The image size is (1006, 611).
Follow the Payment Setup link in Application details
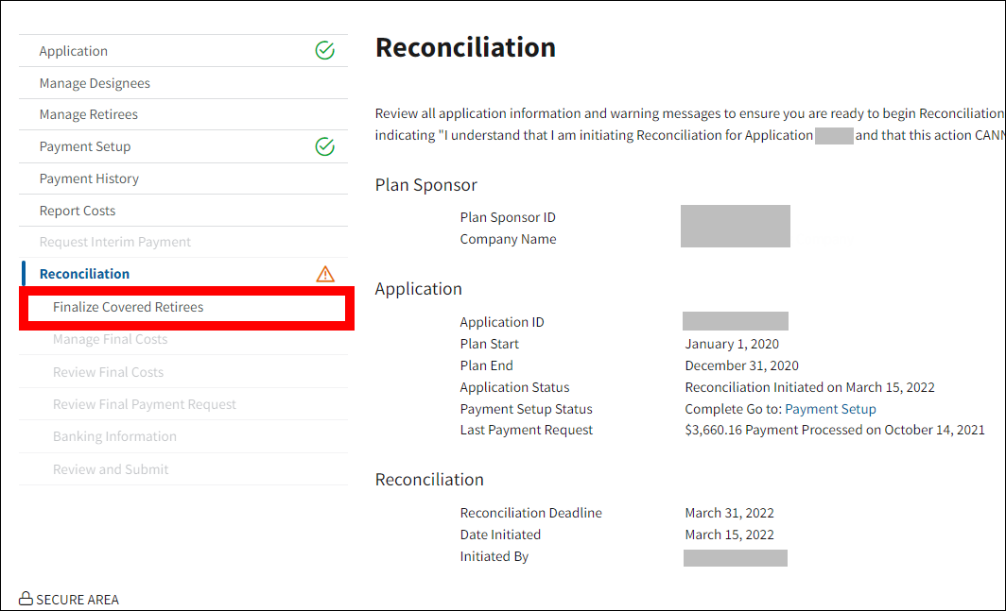(830, 409)
